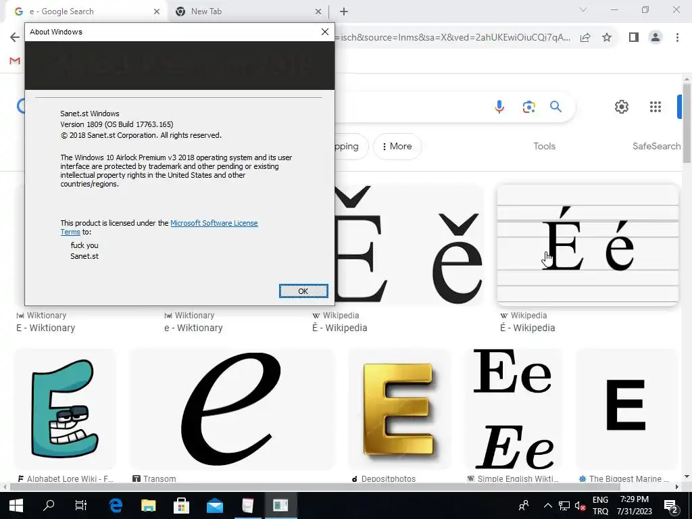Open SafeSearch settings
This screenshot has width=692, height=519.
pyautogui.click(x=657, y=146)
